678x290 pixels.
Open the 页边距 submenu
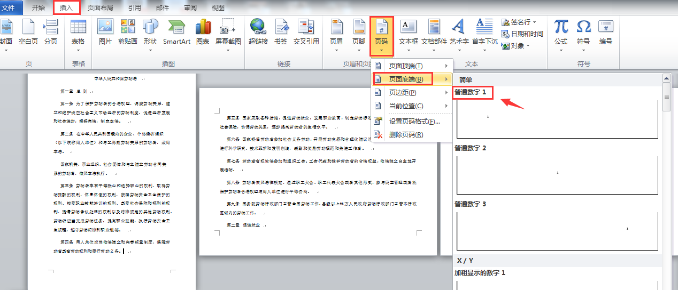[x=412, y=92]
